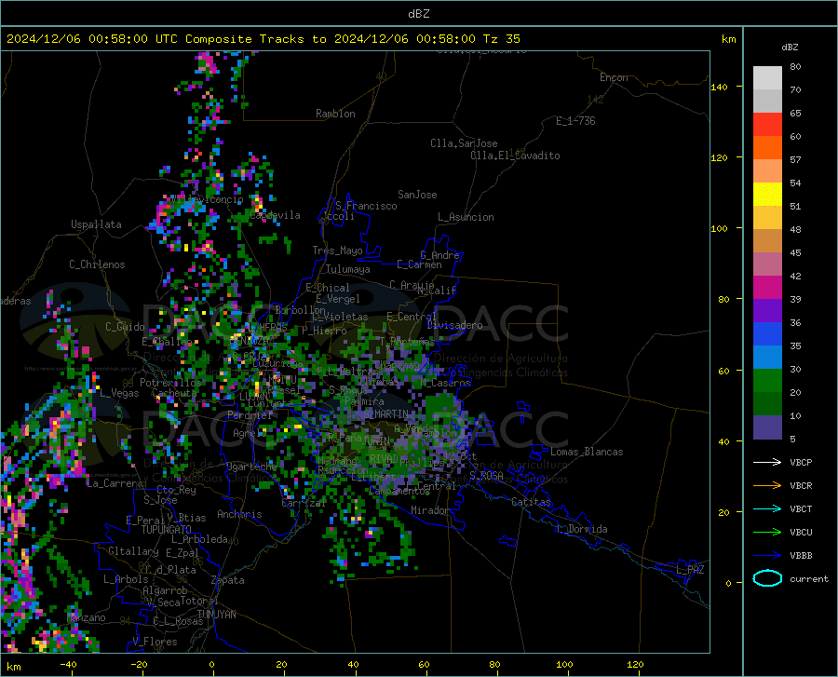
Task: Click the E_1-736 map label
Action: (x=575, y=121)
